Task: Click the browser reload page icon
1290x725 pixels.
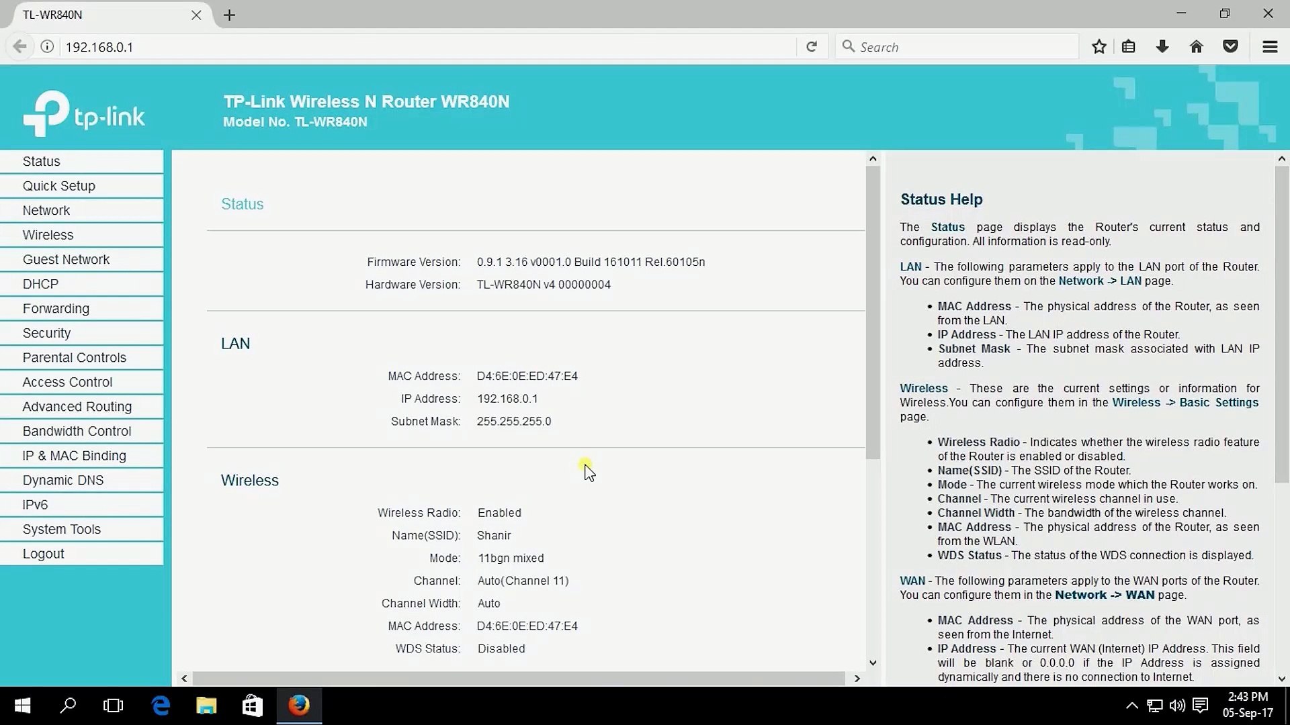Action: [x=812, y=47]
